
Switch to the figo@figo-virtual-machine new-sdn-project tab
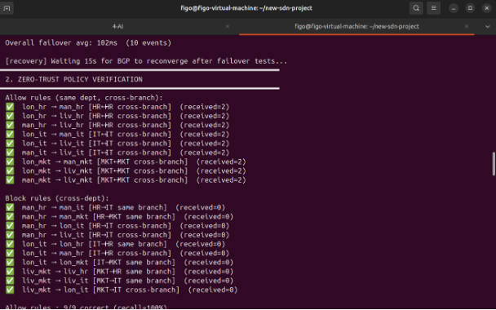356,27
